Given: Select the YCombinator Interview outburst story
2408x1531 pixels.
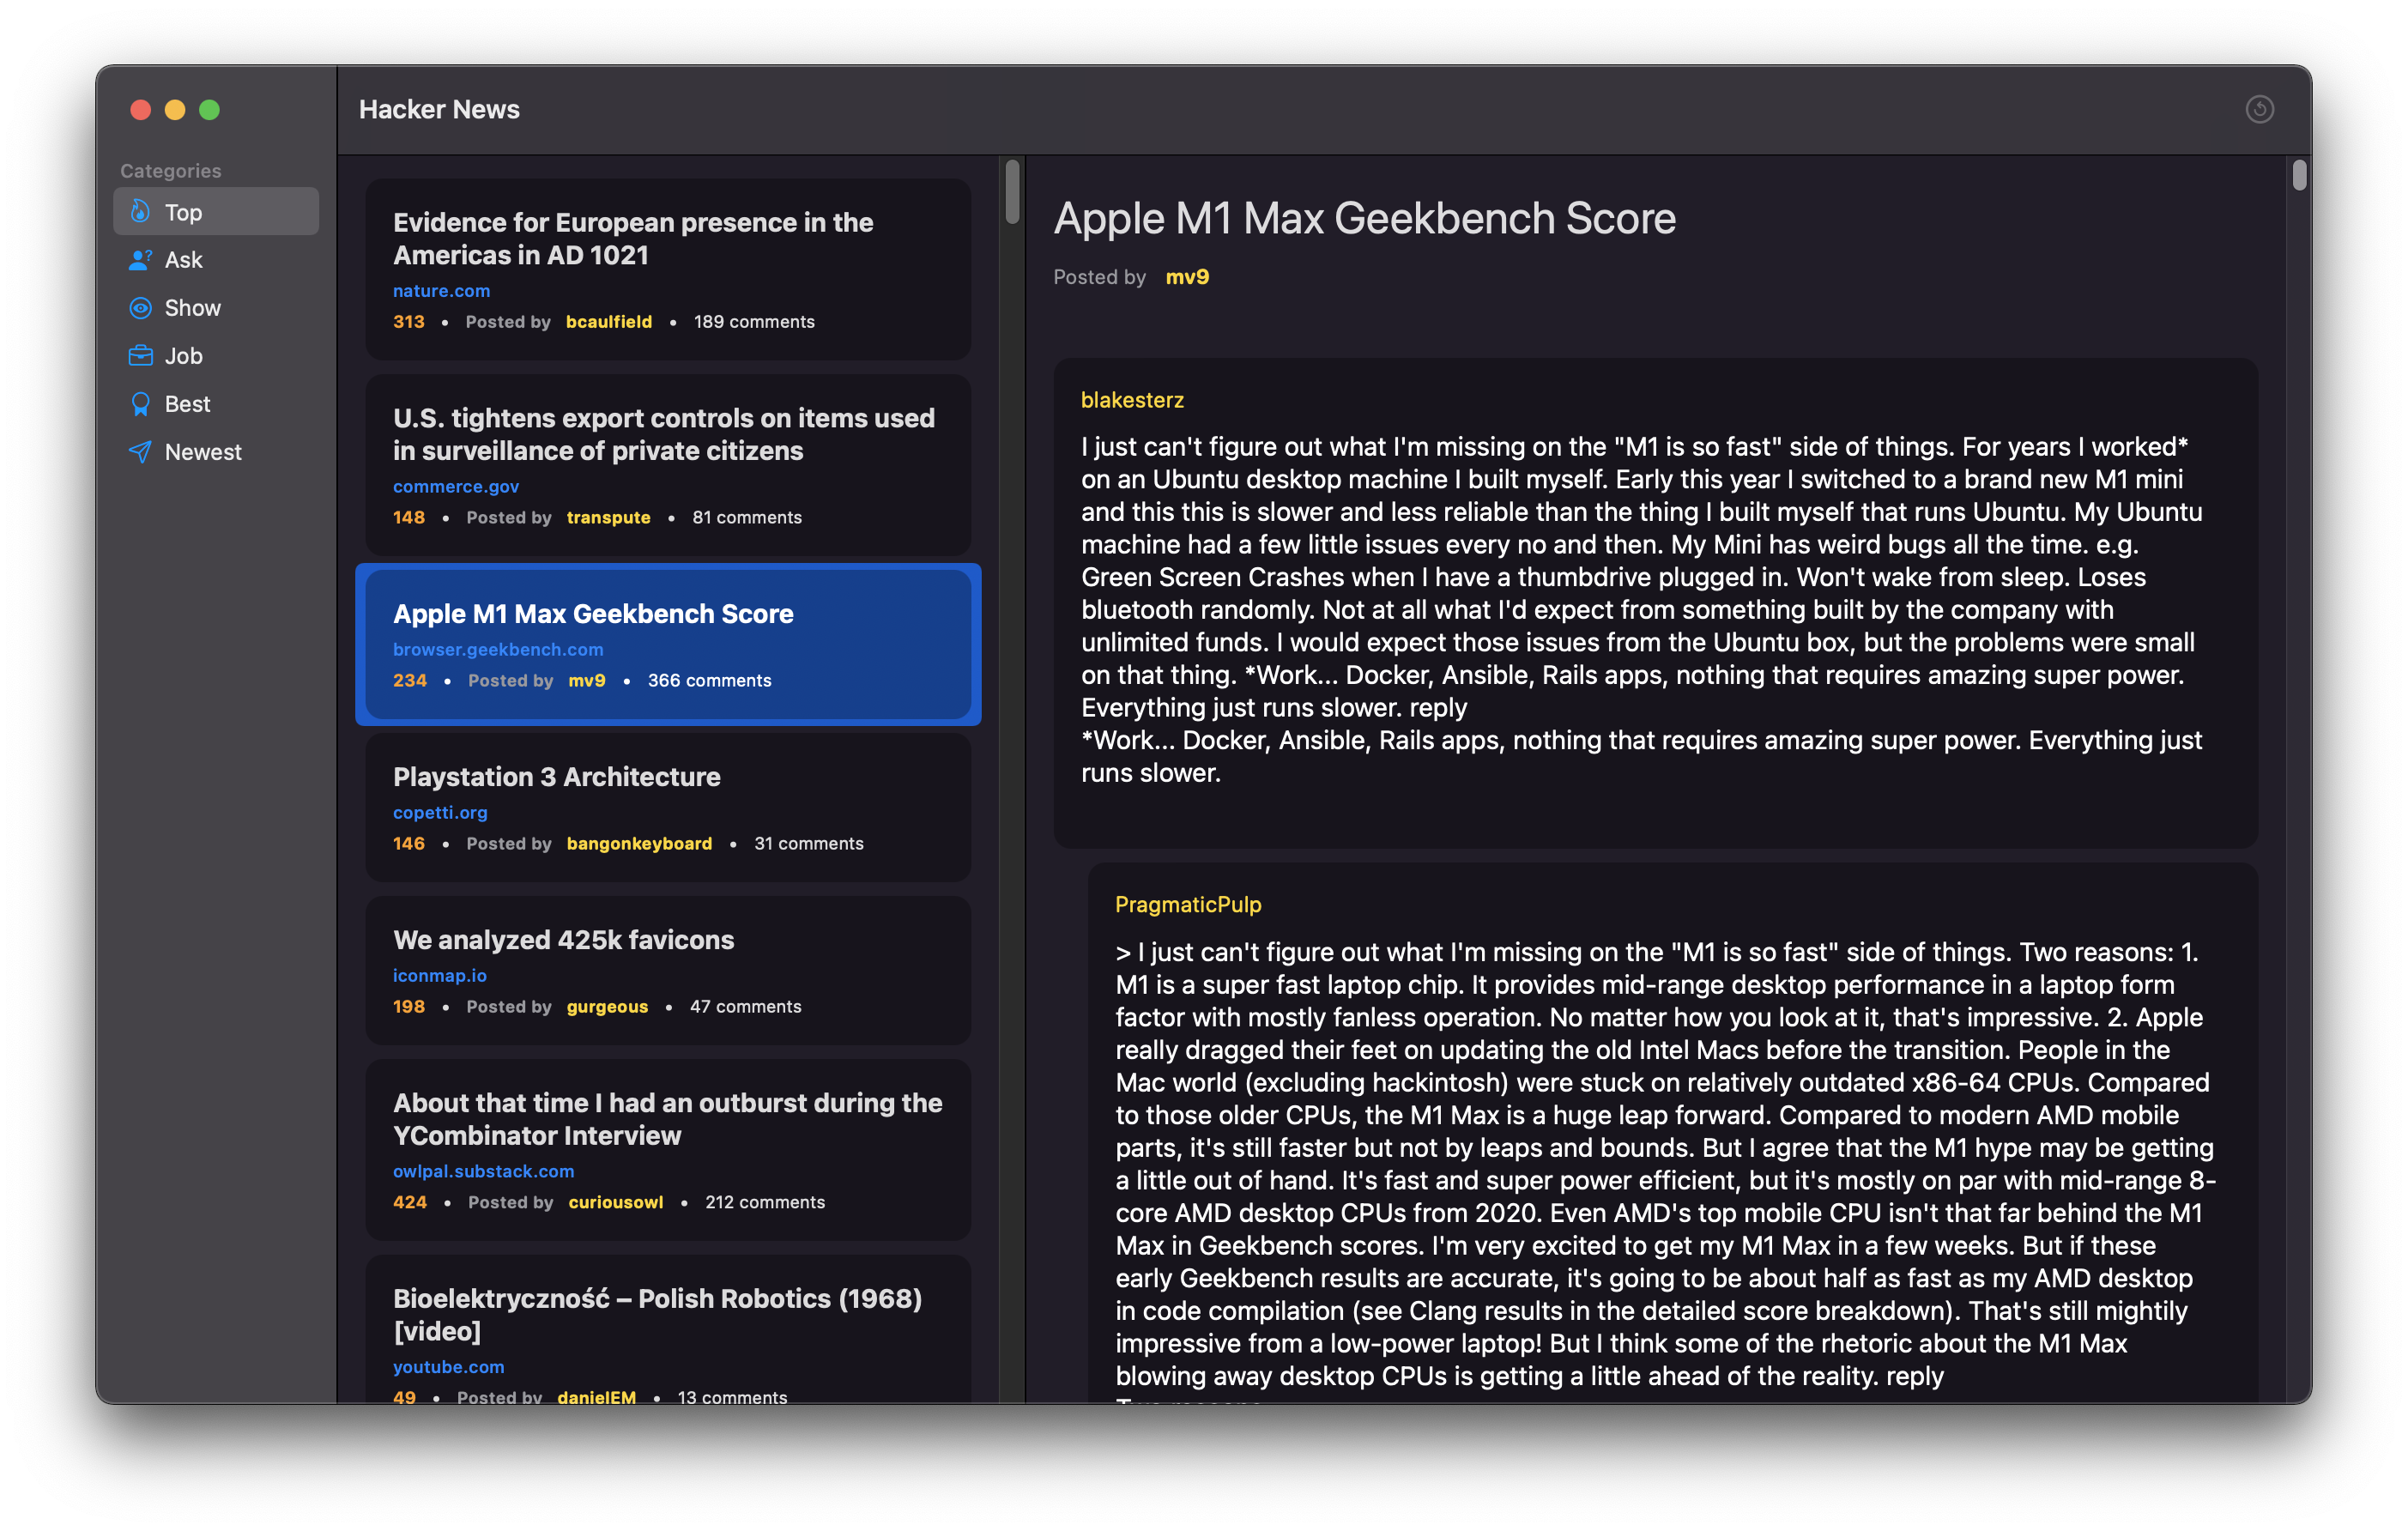Looking at the screenshot, I should pyautogui.click(x=667, y=1119).
